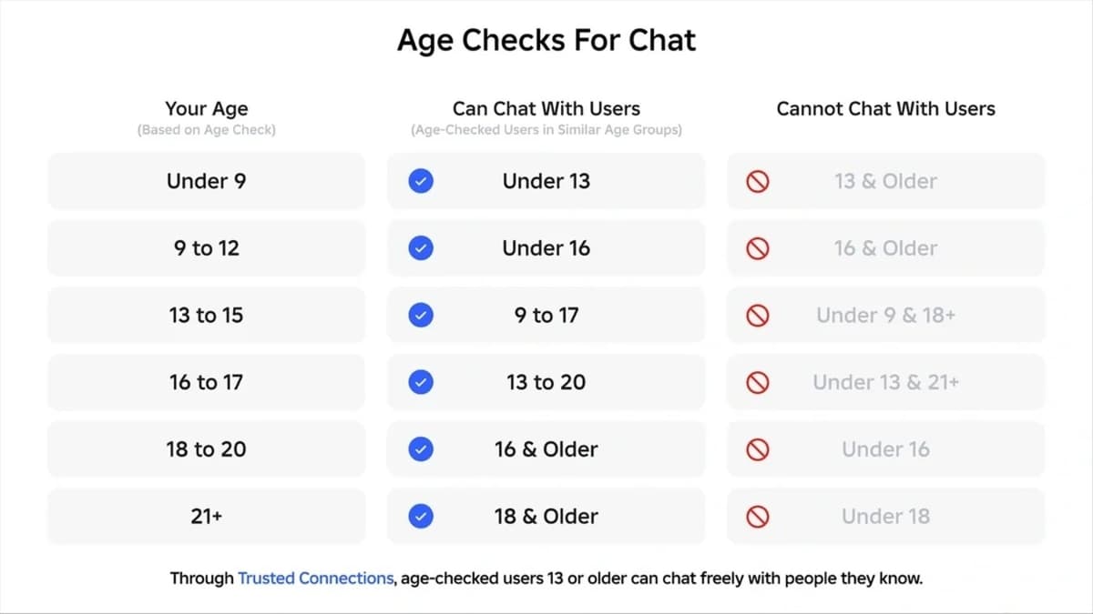Click the prohibited icon beside 16 & Older
Viewport: 1093px width, 614px height.
pos(758,248)
